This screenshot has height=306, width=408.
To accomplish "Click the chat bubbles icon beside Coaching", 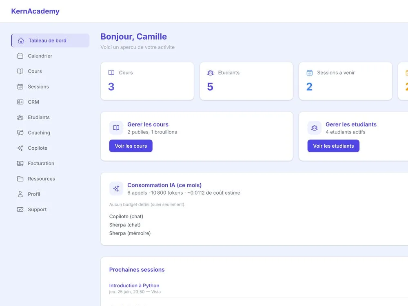I will click(x=20, y=133).
